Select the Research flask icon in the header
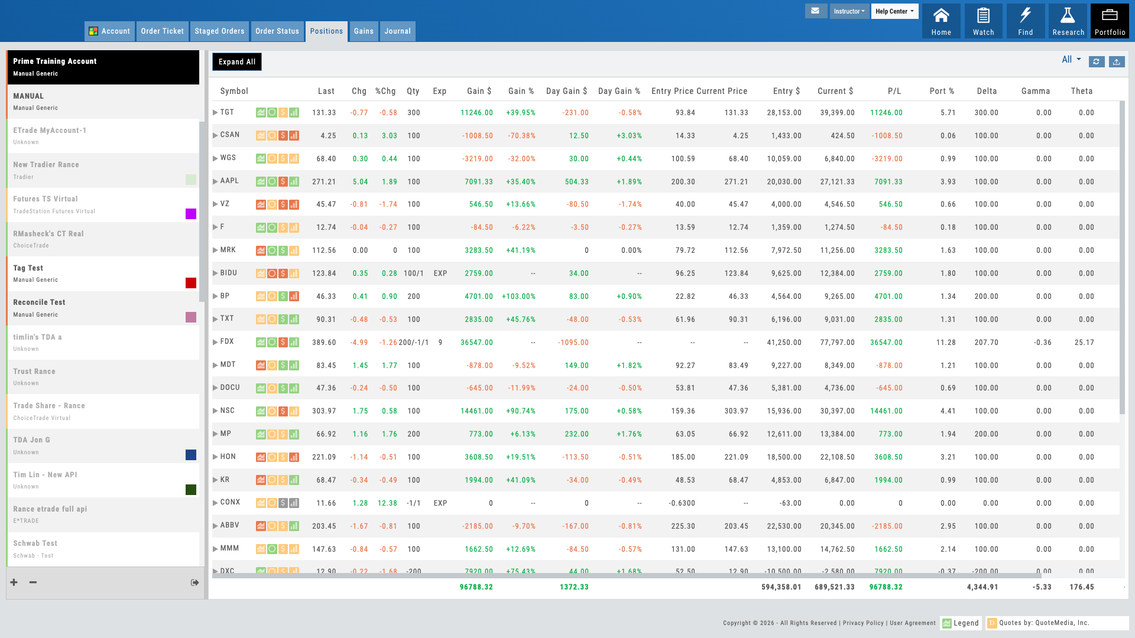The width and height of the screenshot is (1135, 638). click(x=1068, y=21)
